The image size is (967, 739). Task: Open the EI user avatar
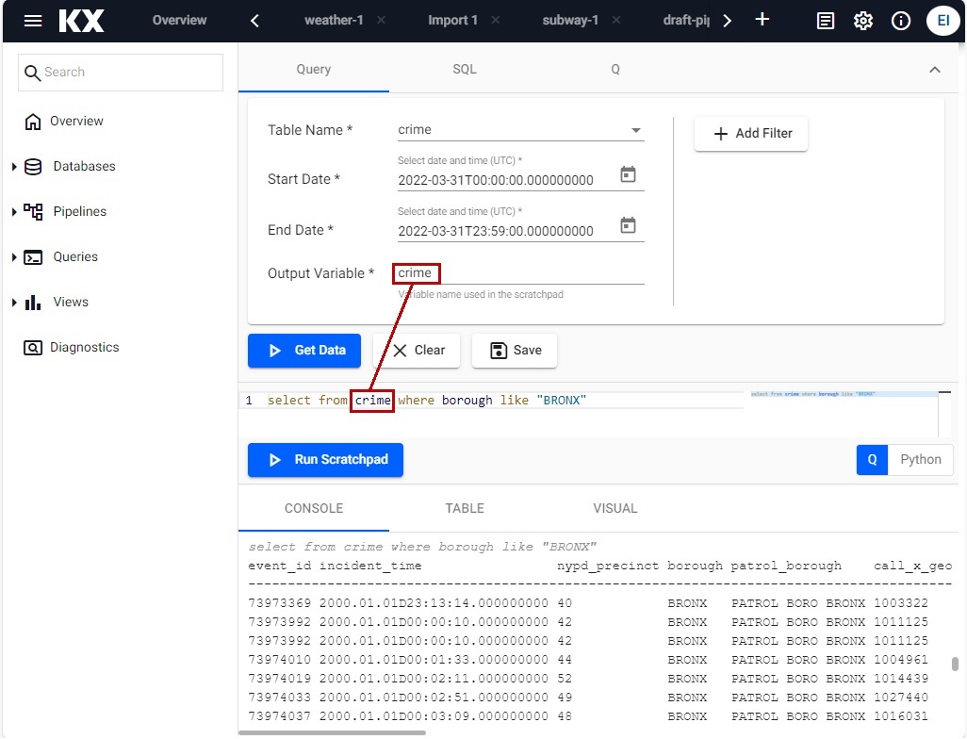[942, 21]
